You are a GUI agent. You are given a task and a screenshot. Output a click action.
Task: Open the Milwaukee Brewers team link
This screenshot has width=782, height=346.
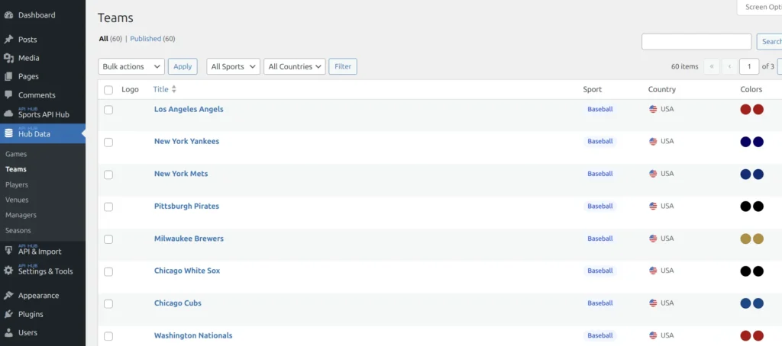click(x=189, y=239)
